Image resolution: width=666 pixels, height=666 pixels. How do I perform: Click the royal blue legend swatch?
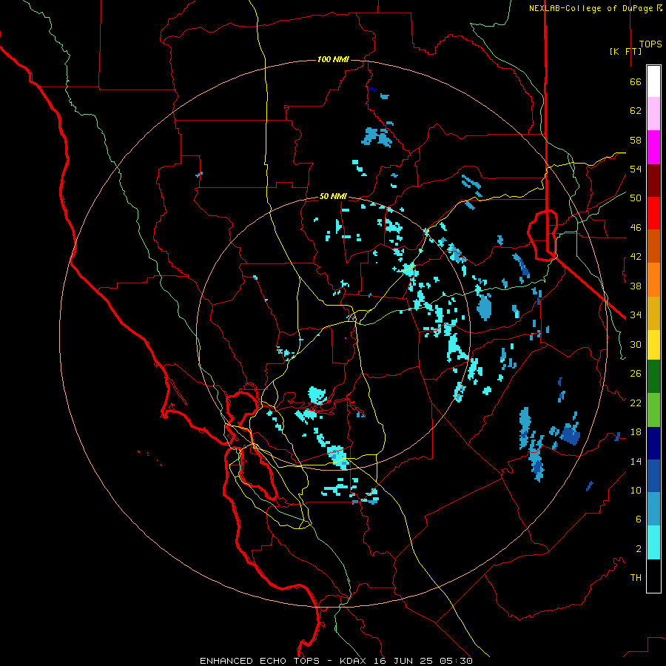point(653,476)
